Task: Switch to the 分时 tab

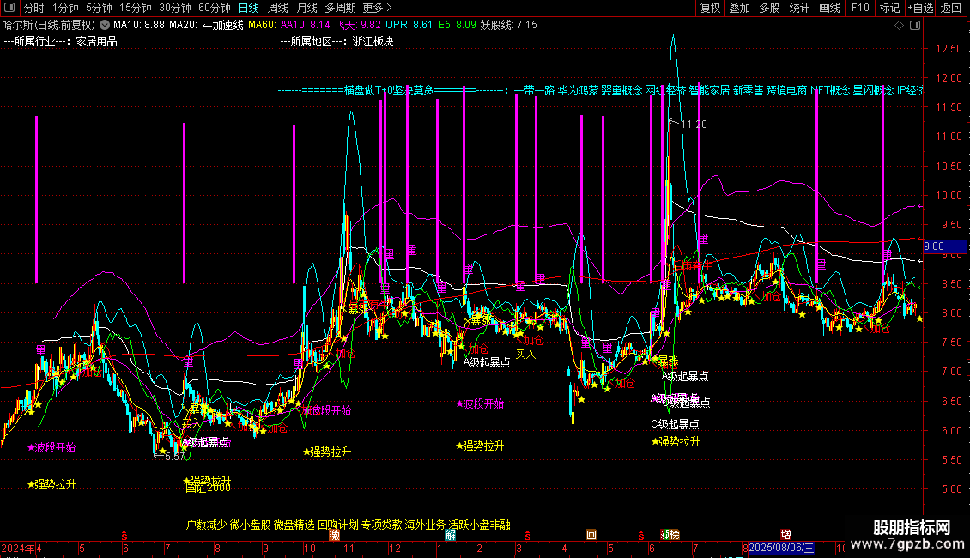Action: tap(34, 8)
